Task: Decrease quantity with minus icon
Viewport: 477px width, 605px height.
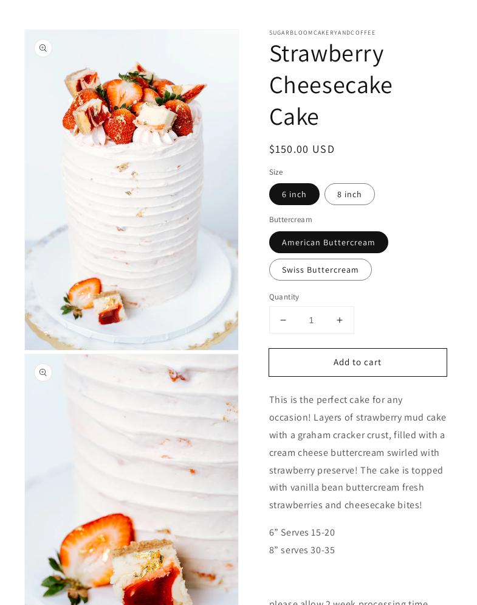Action: 283,320
